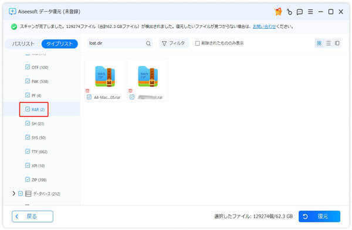Toggle the SYS (50) checkbox
Image resolution: width=352 pixels, height=230 pixels.
pyautogui.click(x=28, y=137)
